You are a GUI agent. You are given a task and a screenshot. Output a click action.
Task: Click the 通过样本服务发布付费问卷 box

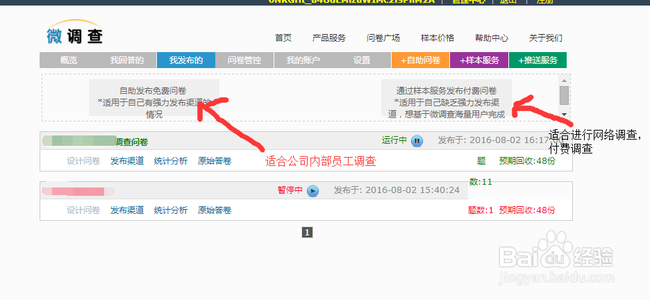click(x=447, y=98)
